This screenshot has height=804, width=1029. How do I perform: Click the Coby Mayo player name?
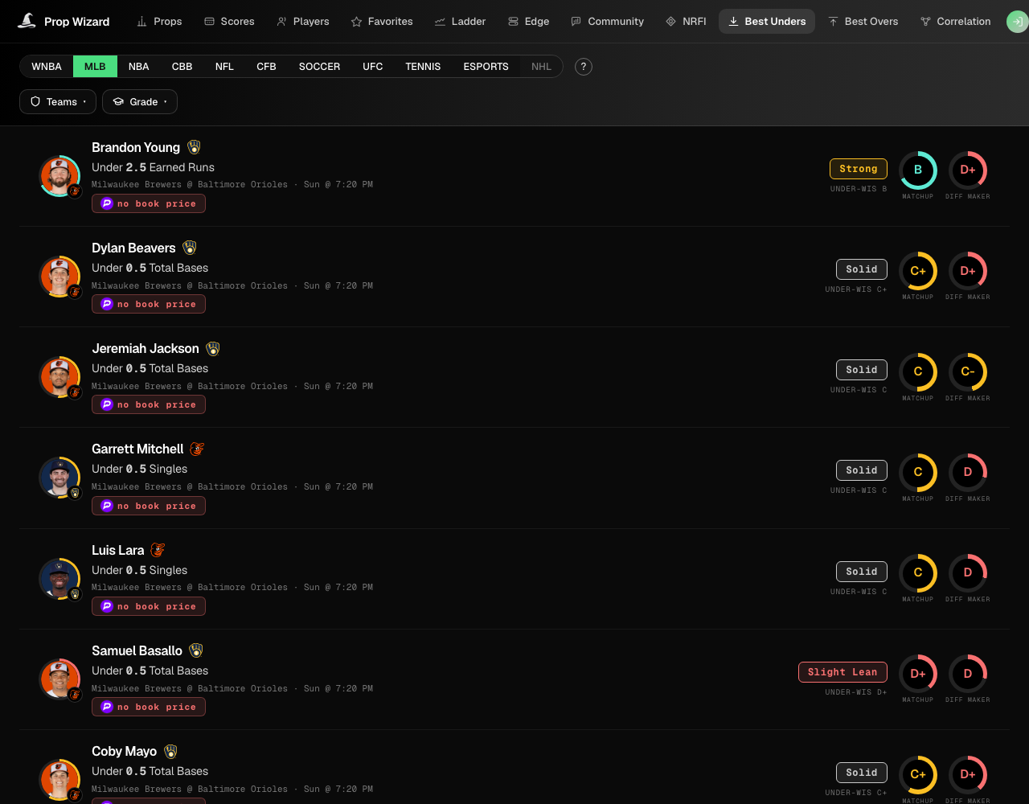point(125,751)
